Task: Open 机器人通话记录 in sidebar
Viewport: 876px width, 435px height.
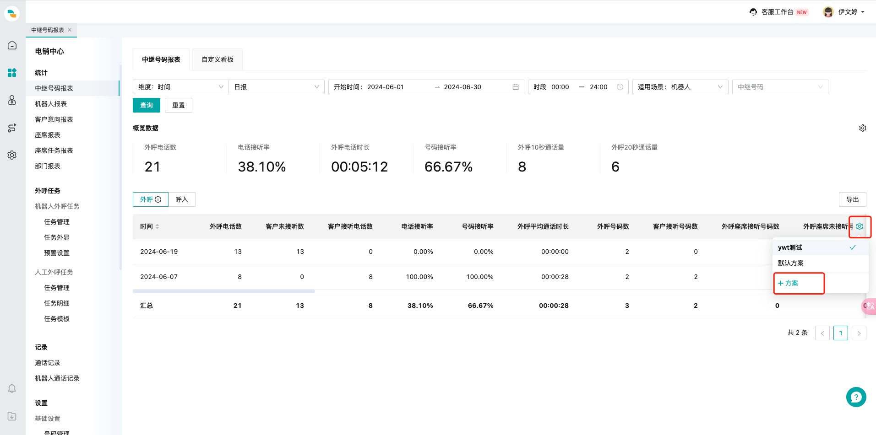Action: click(57, 378)
